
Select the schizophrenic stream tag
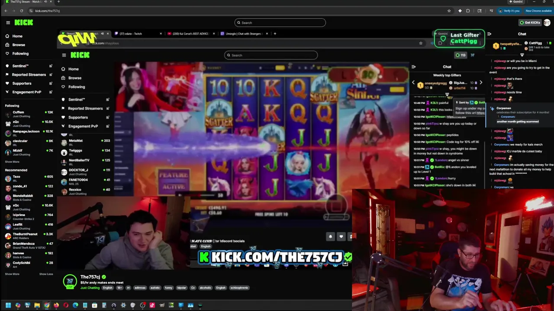point(239,288)
